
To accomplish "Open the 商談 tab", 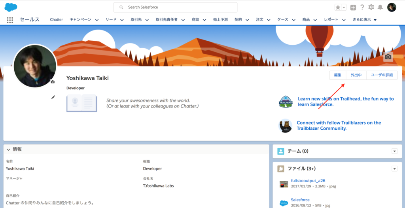I will tap(195, 20).
